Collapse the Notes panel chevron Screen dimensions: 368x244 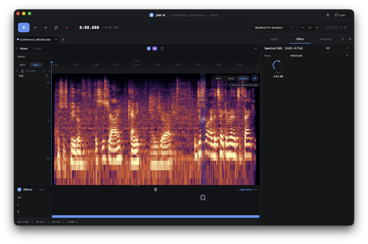255,48
